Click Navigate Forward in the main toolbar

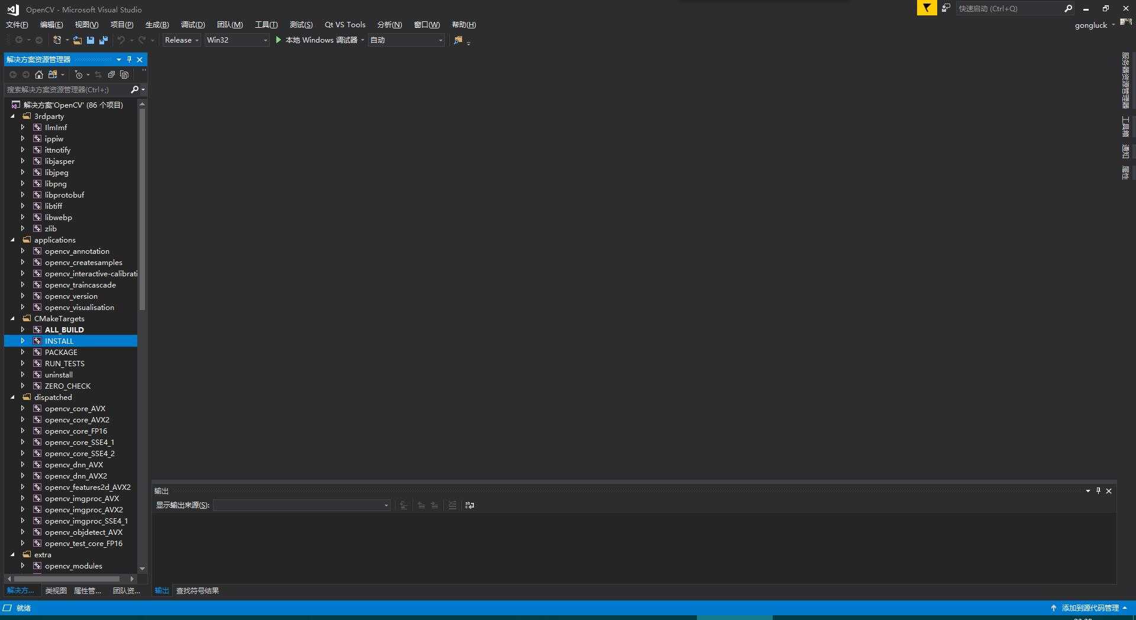pos(39,40)
